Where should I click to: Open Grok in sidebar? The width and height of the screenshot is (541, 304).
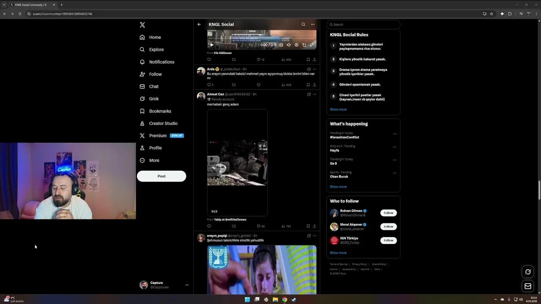point(149,99)
